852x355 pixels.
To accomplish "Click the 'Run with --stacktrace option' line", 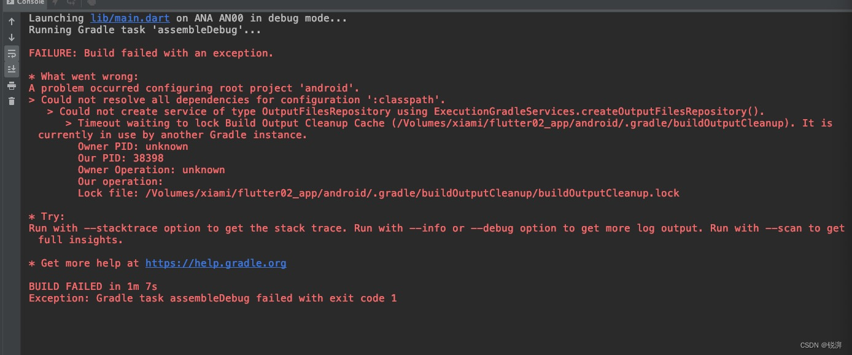I will (x=436, y=228).
